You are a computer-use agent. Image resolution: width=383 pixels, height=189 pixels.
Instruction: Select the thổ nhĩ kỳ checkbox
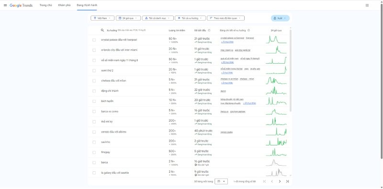tap(94, 122)
